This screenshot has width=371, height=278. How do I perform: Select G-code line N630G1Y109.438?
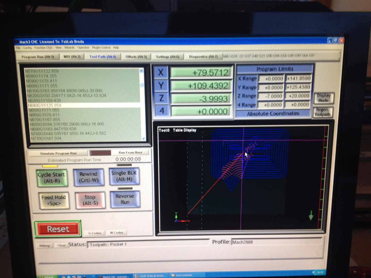tap(84, 100)
